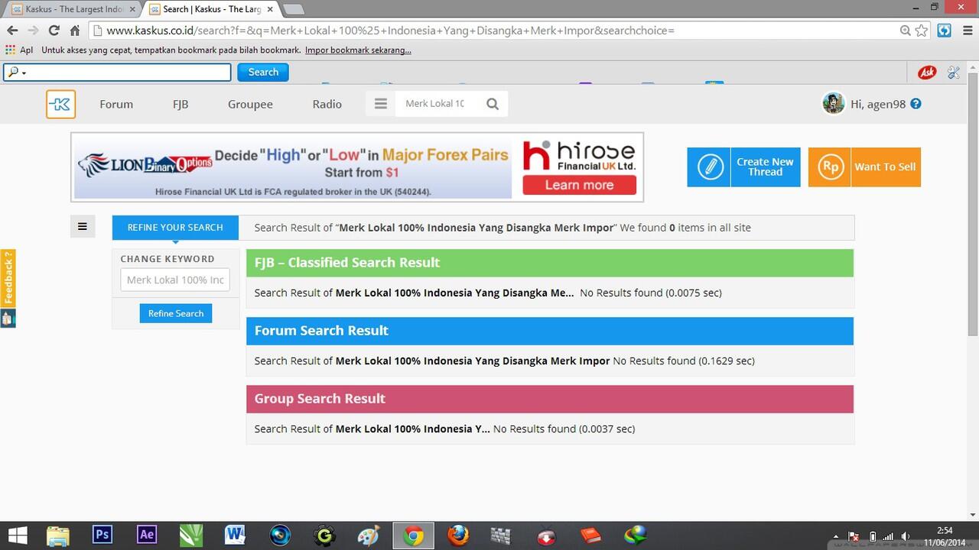Click the volume speaker tray icon
This screenshot has width=979, height=550.
pos(906,537)
